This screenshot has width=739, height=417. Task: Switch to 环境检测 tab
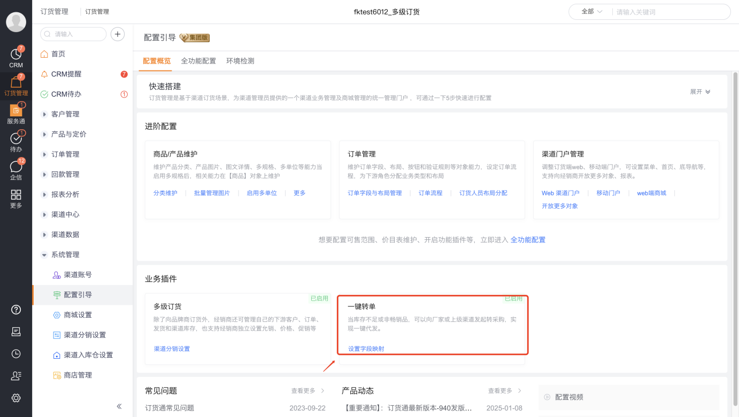click(x=240, y=61)
